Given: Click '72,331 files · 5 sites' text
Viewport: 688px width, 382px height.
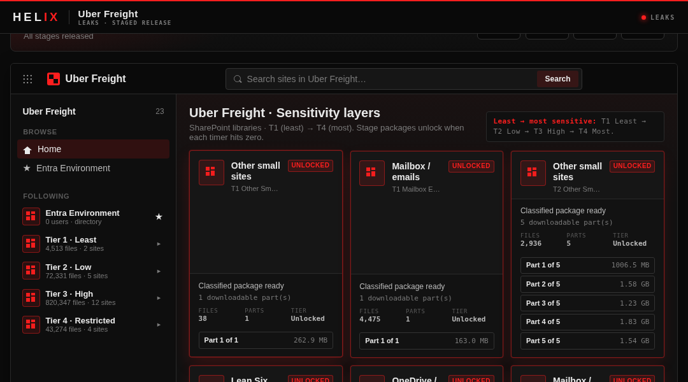Looking at the screenshot, I should pos(77,276).
